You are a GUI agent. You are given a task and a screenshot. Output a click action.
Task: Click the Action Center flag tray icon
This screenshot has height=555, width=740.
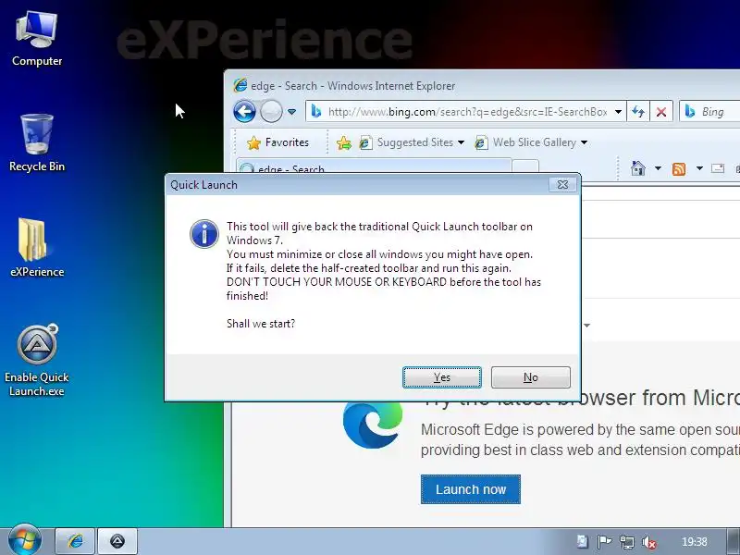point(604,542)
